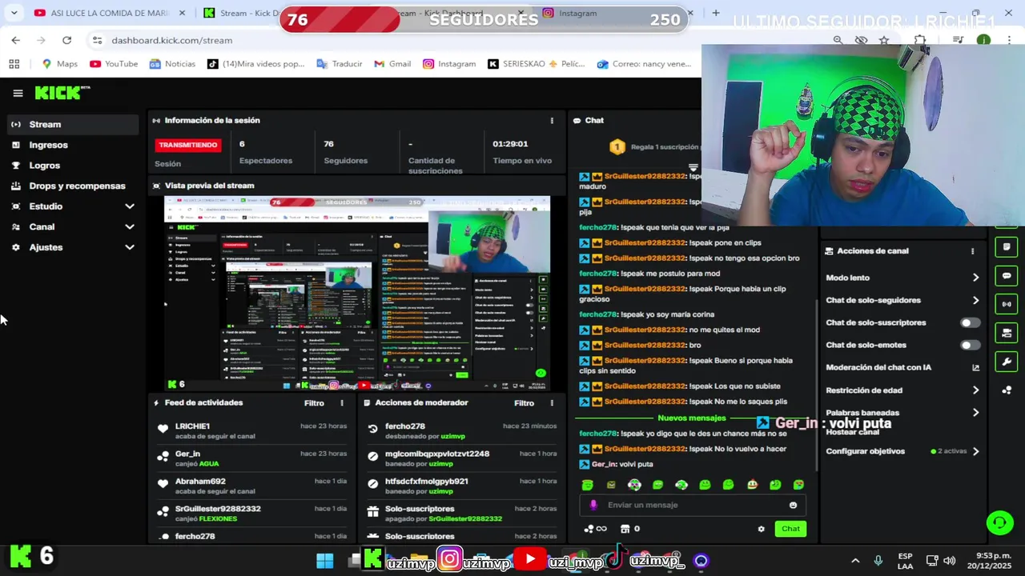Open Filtro in Acciones de moderador
The height and width of the screenshot is (576, 1025).
524,403
